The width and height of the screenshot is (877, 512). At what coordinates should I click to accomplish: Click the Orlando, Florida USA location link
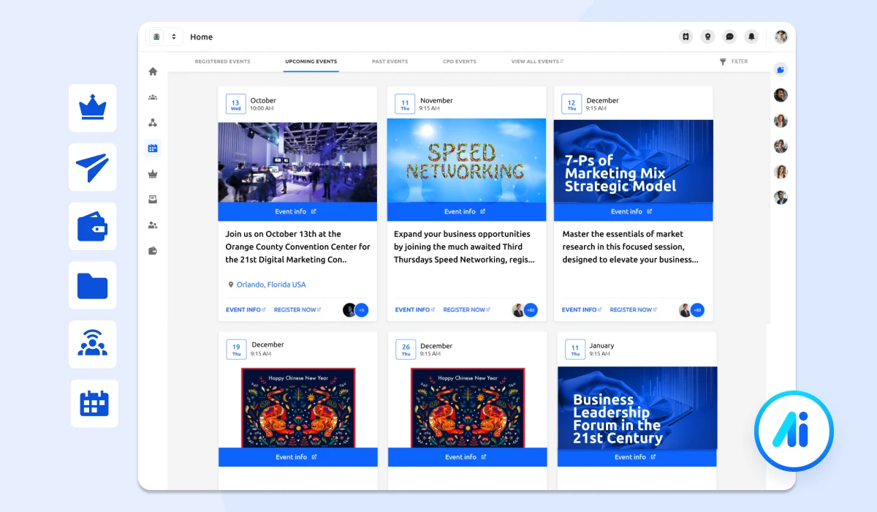pyautogui.click(x=270, y=285)
